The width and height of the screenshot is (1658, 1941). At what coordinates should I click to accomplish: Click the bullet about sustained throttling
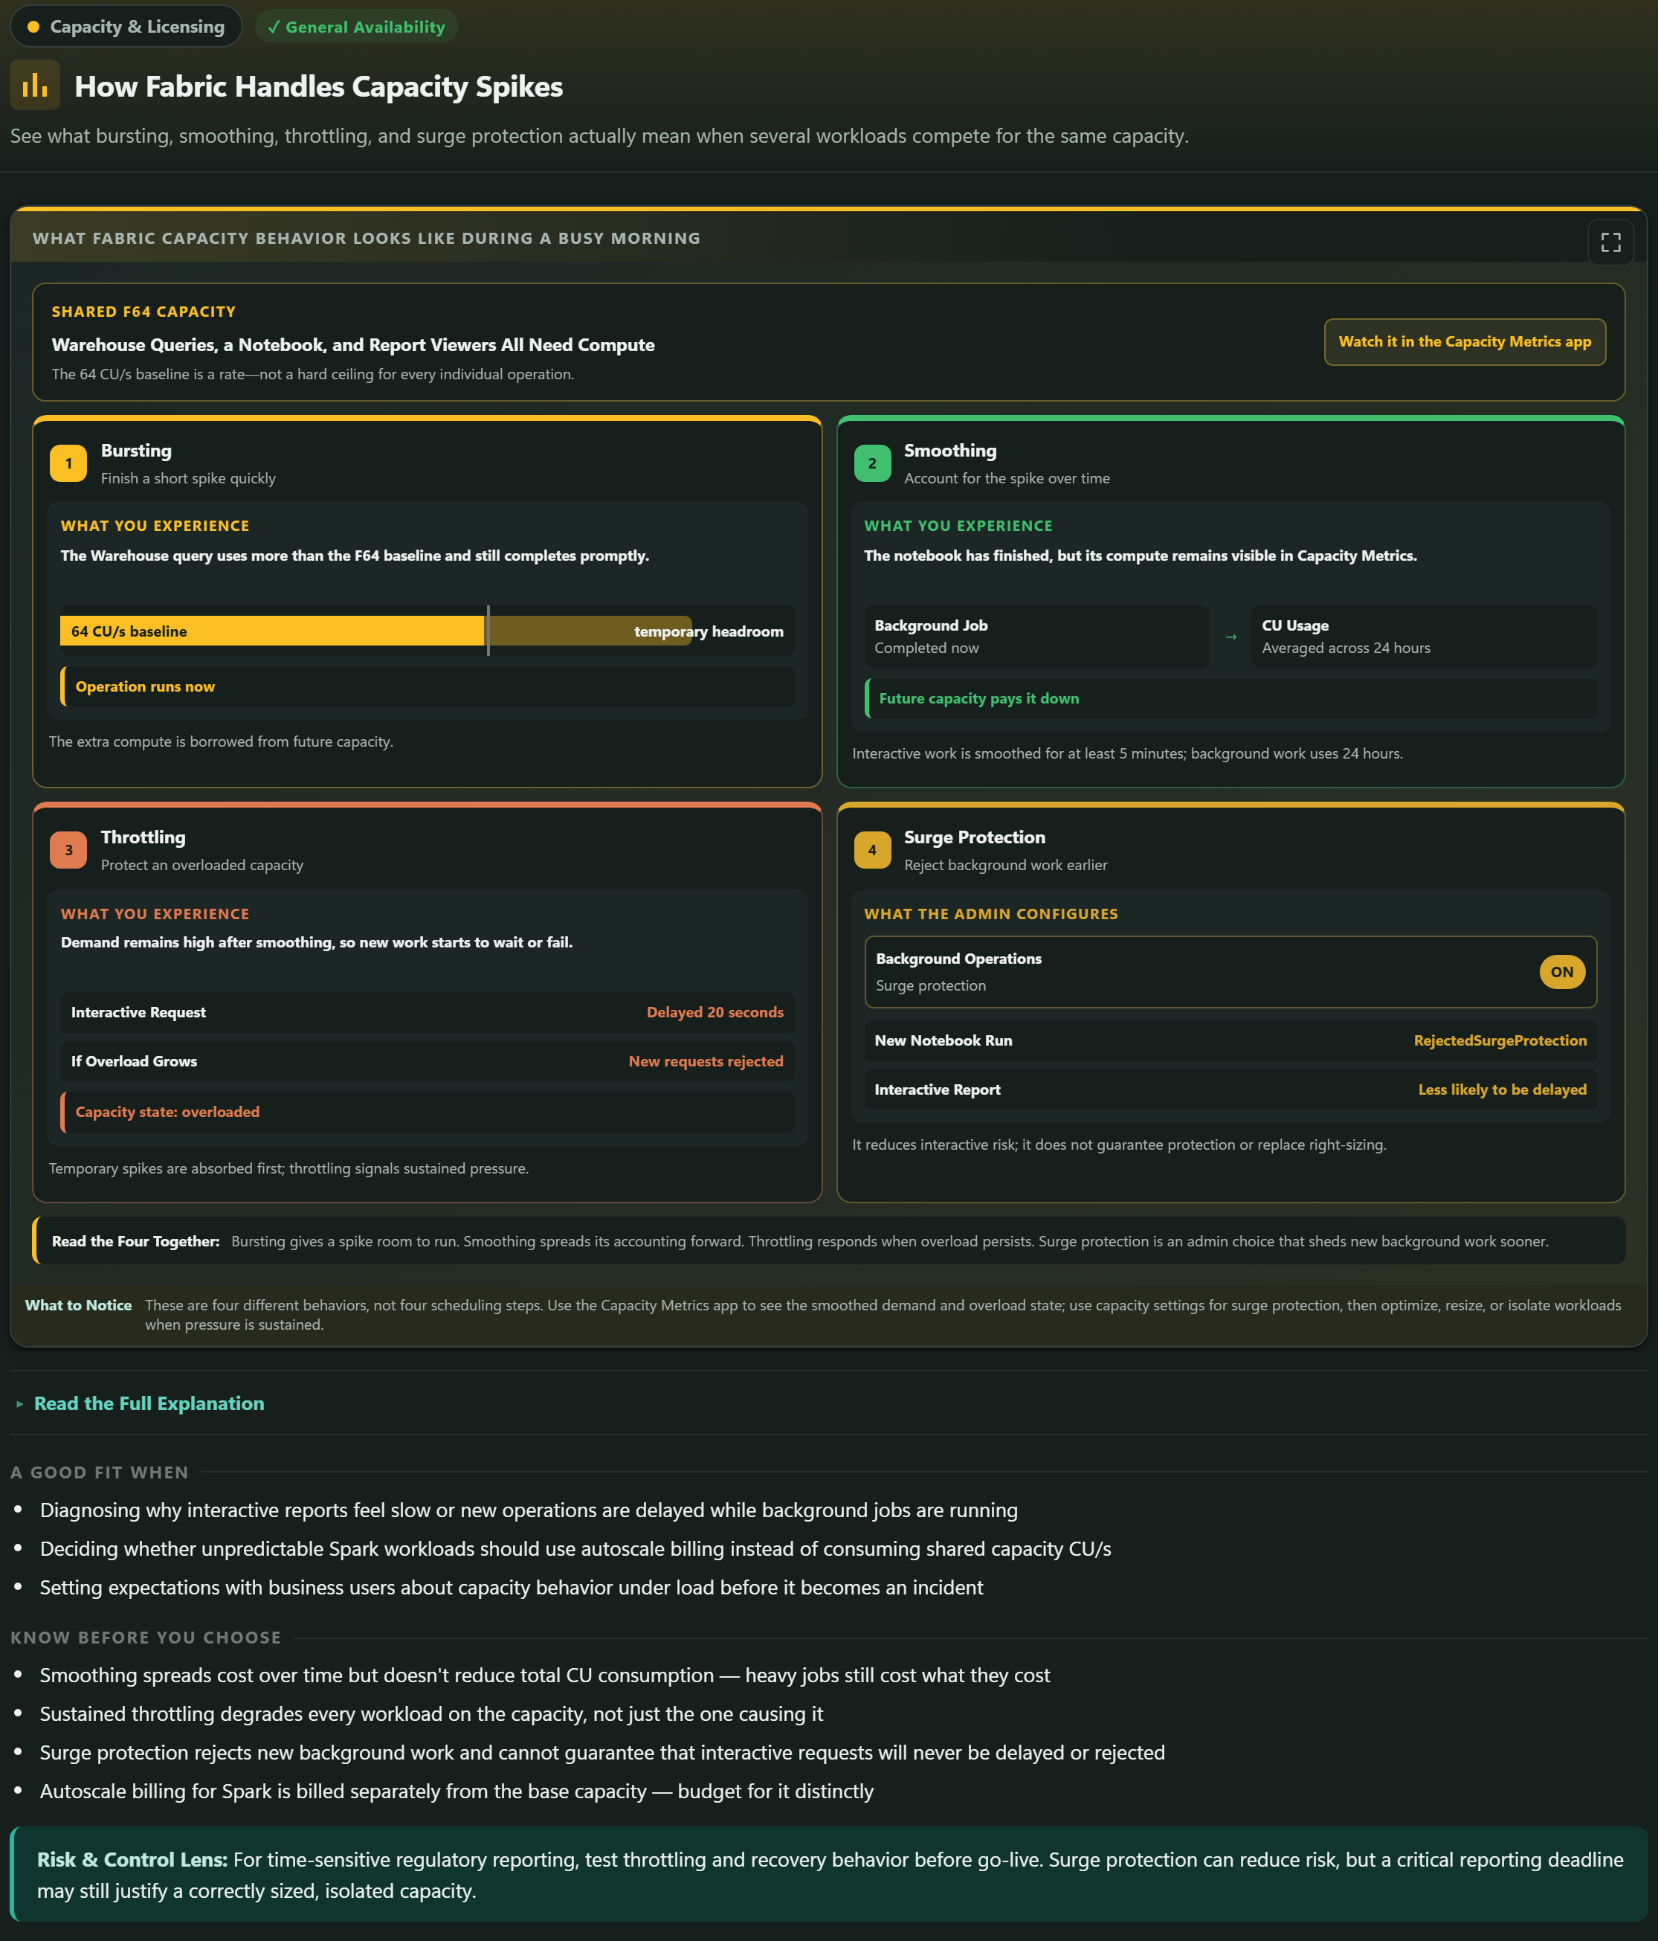tap(431, 1713)
